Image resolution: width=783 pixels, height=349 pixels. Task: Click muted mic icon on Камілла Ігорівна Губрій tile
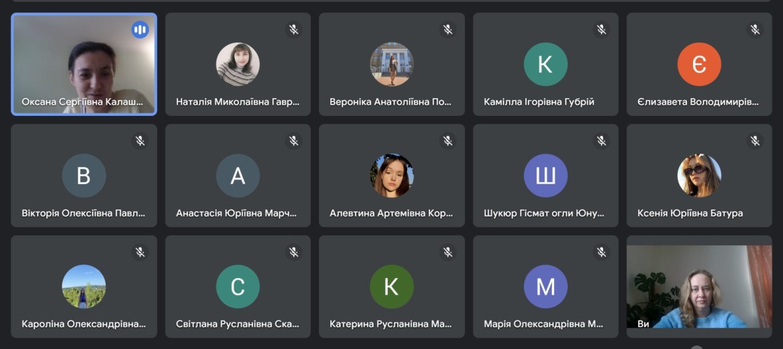point(602,29)
